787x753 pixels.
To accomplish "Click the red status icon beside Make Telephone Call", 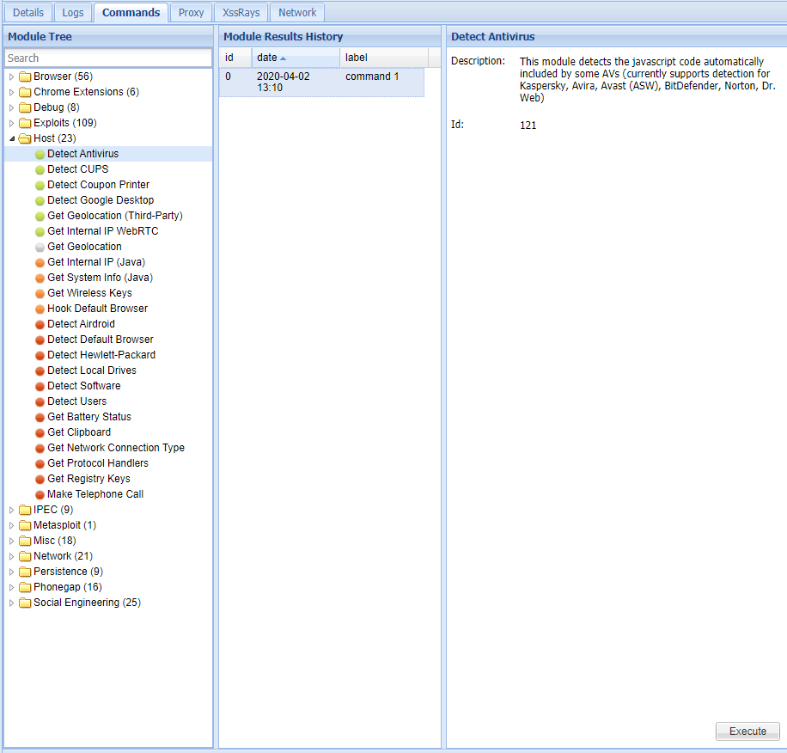I will [39, 493].
